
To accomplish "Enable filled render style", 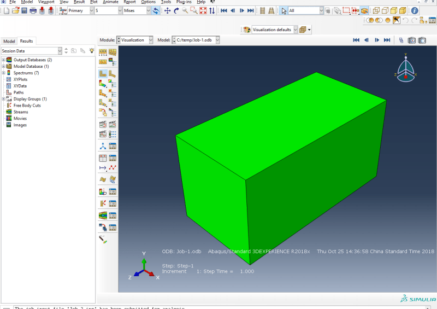I will coord(394,10).
